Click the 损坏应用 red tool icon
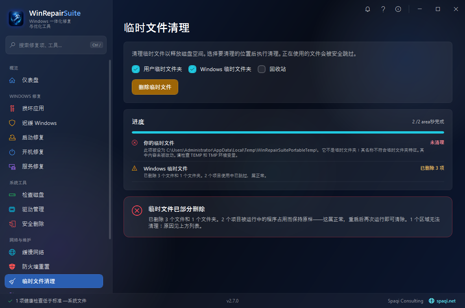Screen dimensions: 465x308 (x=12, y=108)
